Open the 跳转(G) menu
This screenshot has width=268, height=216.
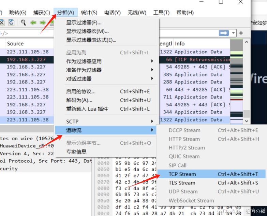coord(18,13)
